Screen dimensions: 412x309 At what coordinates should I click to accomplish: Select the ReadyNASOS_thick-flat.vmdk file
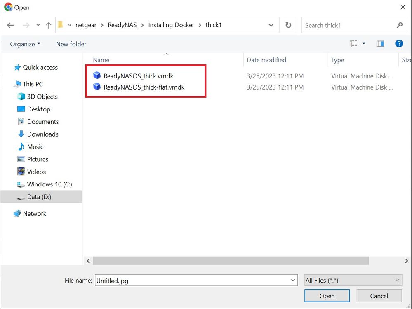click(144, 87)
